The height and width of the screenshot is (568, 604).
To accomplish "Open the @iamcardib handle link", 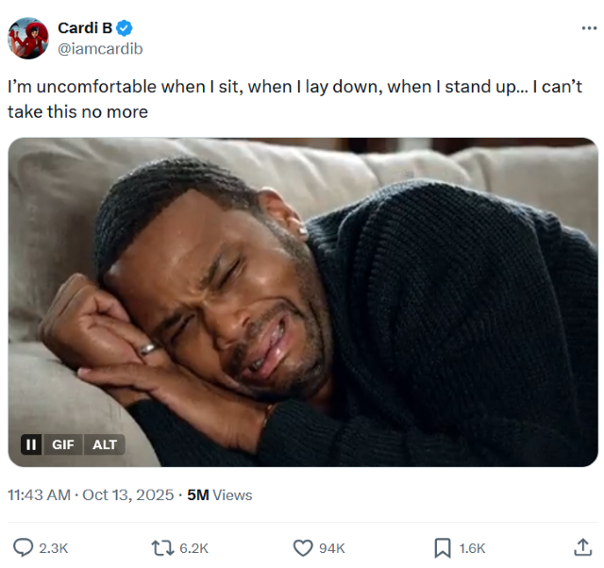I will point(100,48).
